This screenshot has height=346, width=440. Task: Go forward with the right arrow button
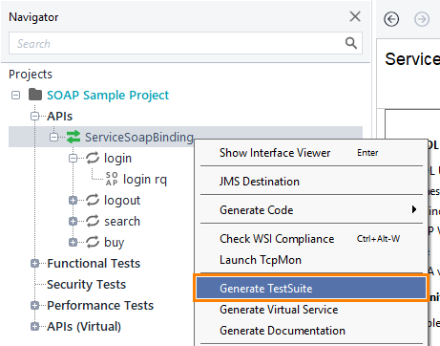coord(422,19)
